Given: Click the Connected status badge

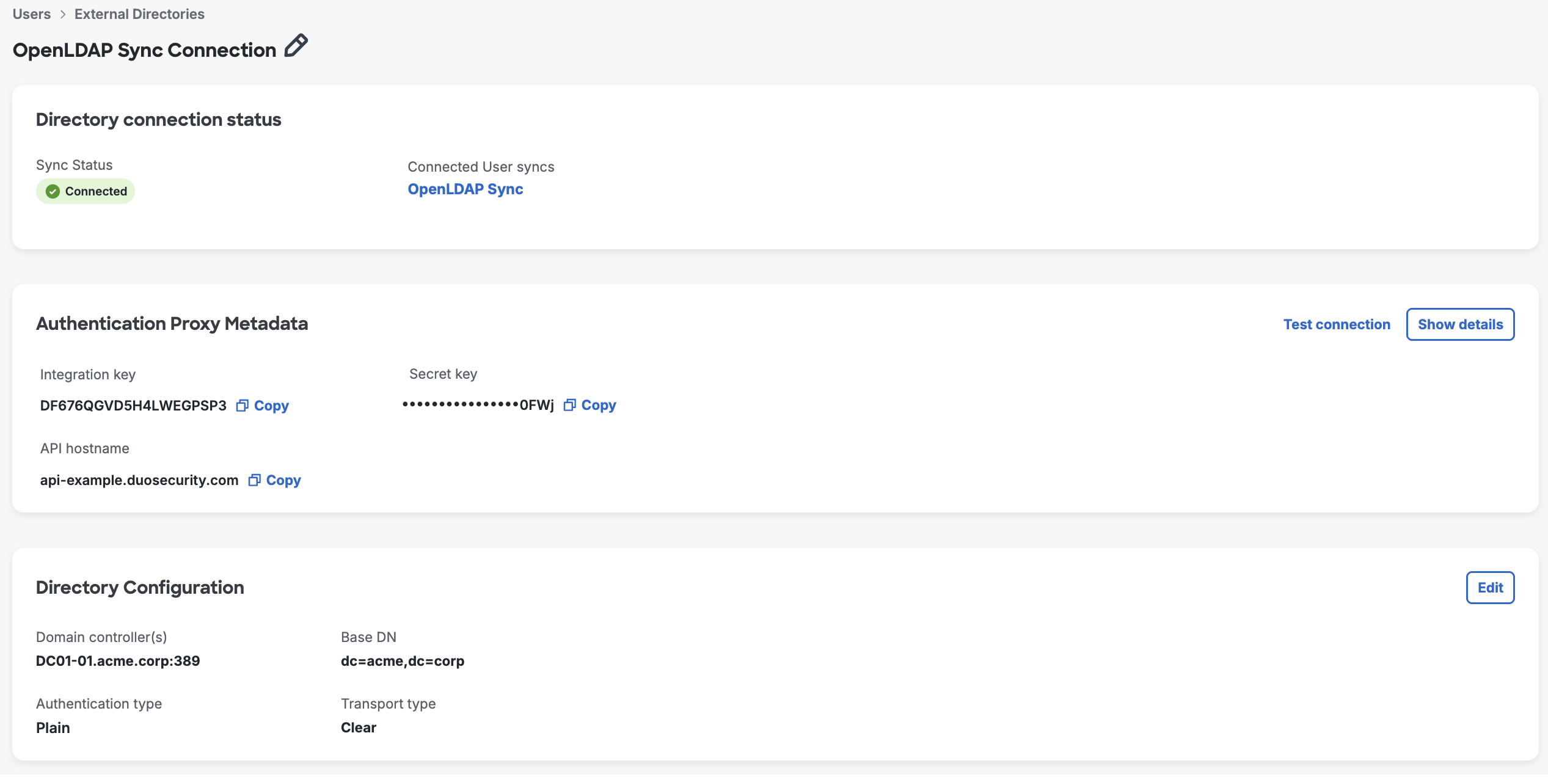Looking at the screenshot, I should [86, 191].
